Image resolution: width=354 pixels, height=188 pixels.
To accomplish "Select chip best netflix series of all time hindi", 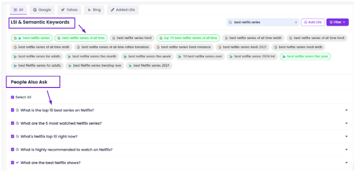I will click(317, 38).
